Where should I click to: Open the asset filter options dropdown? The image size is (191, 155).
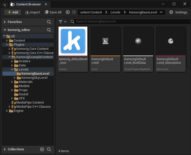(62, 22)
